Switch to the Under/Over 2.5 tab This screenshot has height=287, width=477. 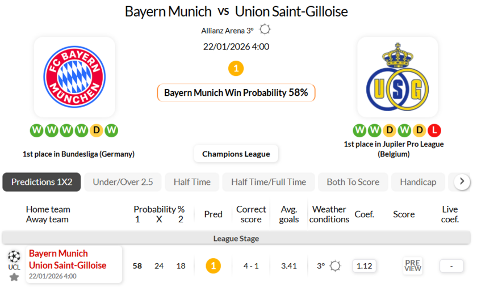pos(123,182)
